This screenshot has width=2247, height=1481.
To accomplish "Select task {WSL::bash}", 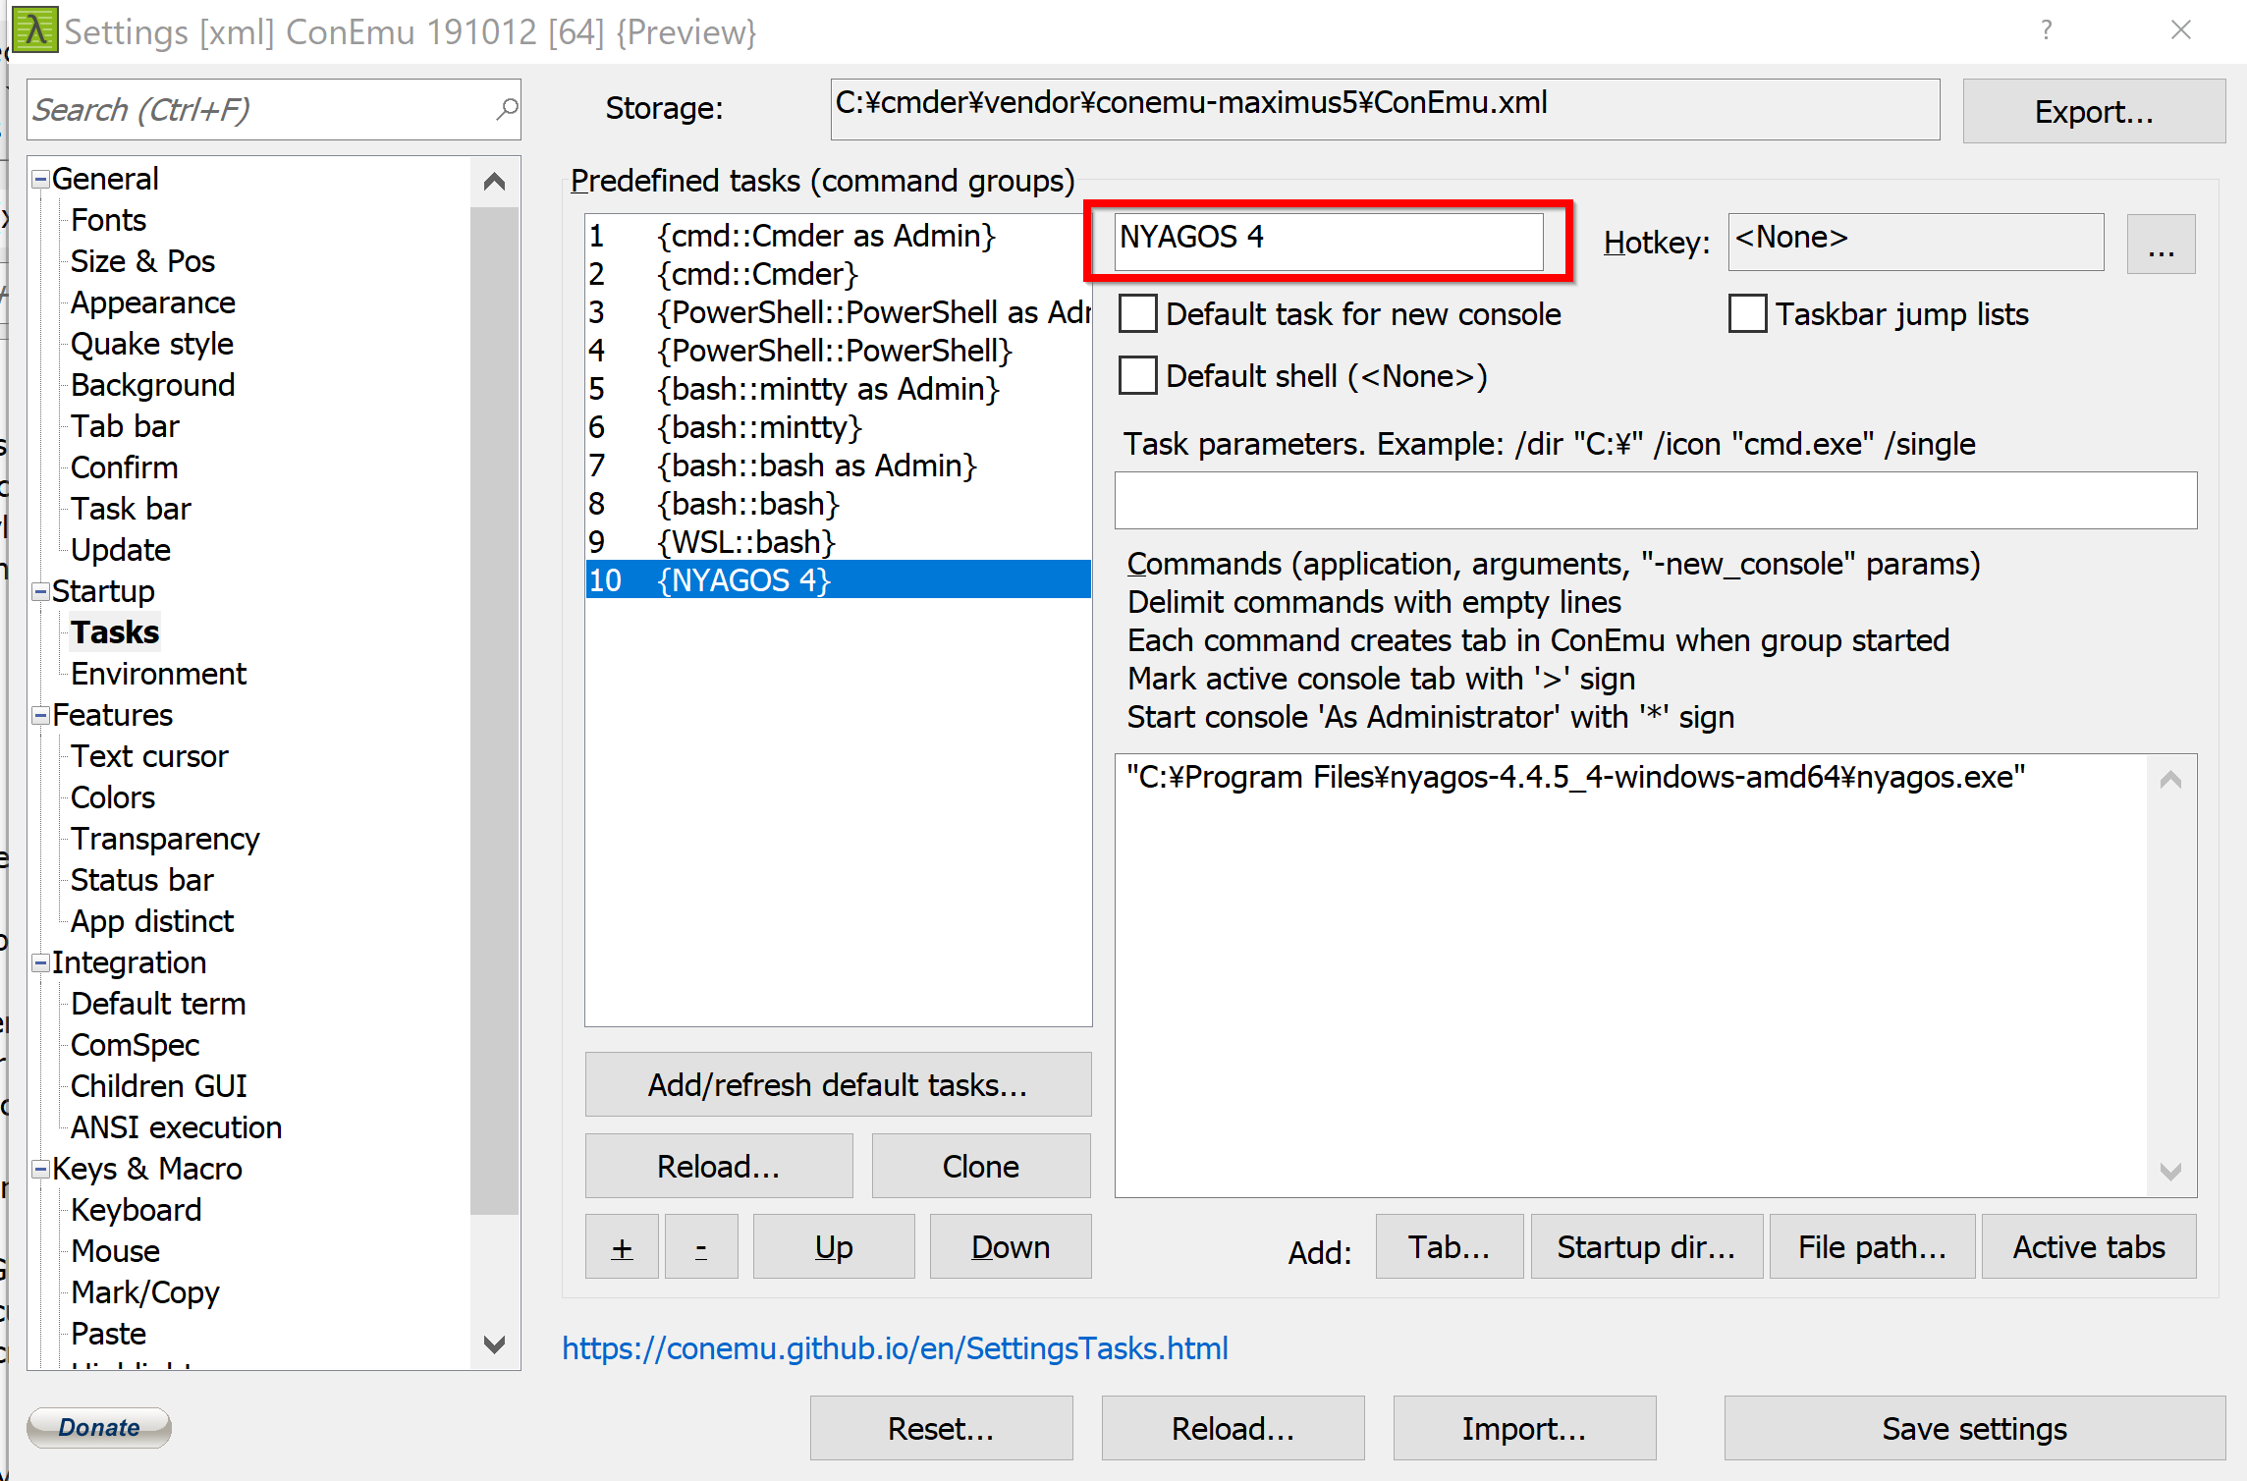I will (838, 542).
